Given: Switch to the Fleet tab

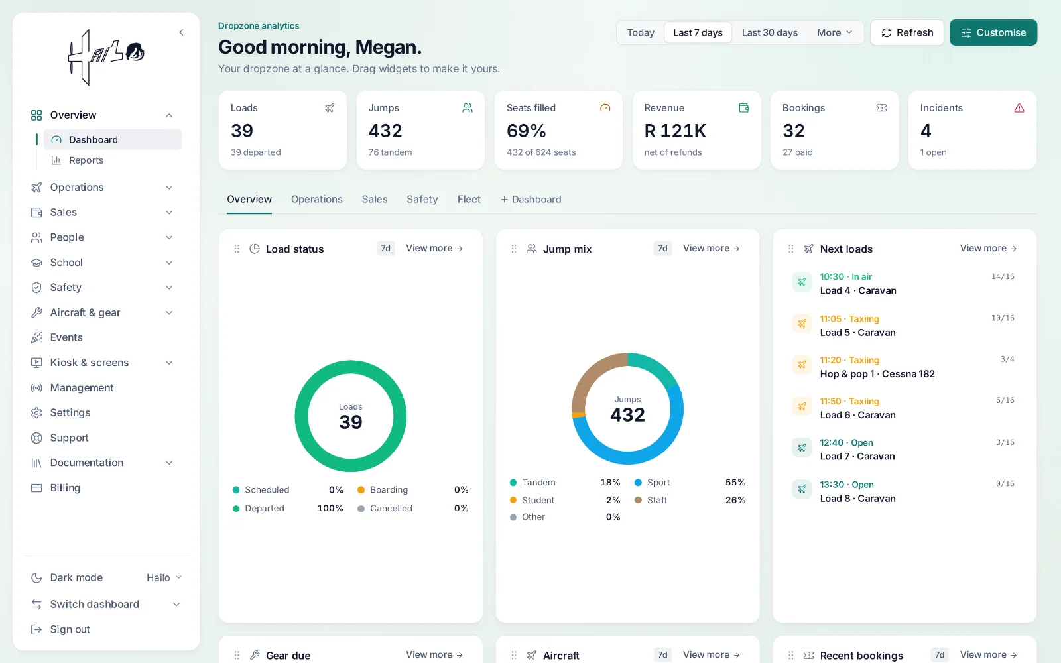Looking at the screenshot, I should coord(469,200).
